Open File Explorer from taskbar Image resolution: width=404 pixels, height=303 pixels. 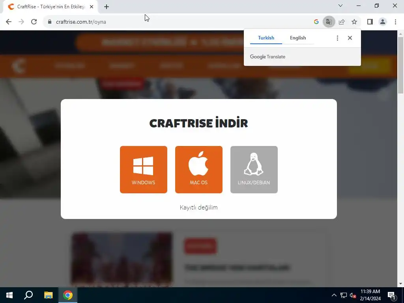point(48,295)
